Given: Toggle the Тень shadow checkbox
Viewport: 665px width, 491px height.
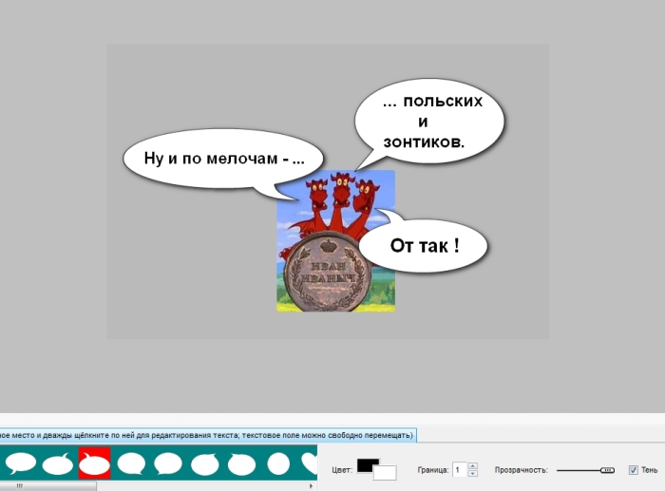Looking at the screenshot, I should tap(634, 470).
